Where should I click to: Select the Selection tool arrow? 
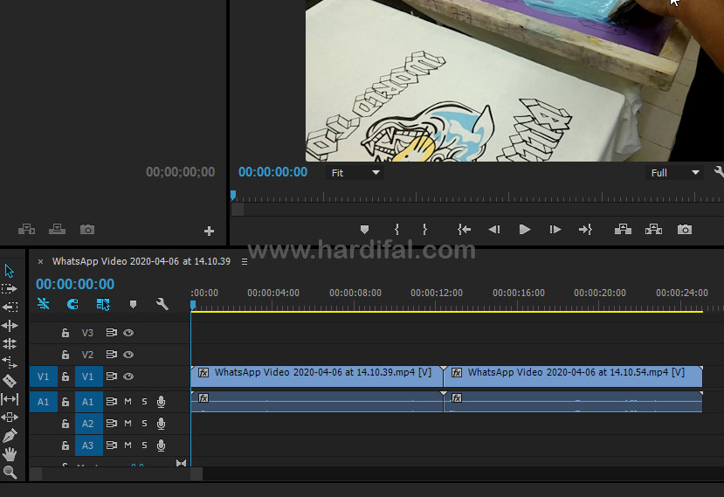10,271
